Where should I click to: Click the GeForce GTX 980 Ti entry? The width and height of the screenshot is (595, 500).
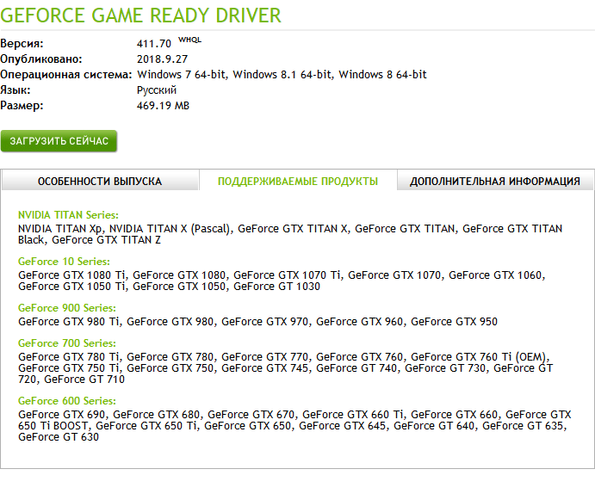69,322
